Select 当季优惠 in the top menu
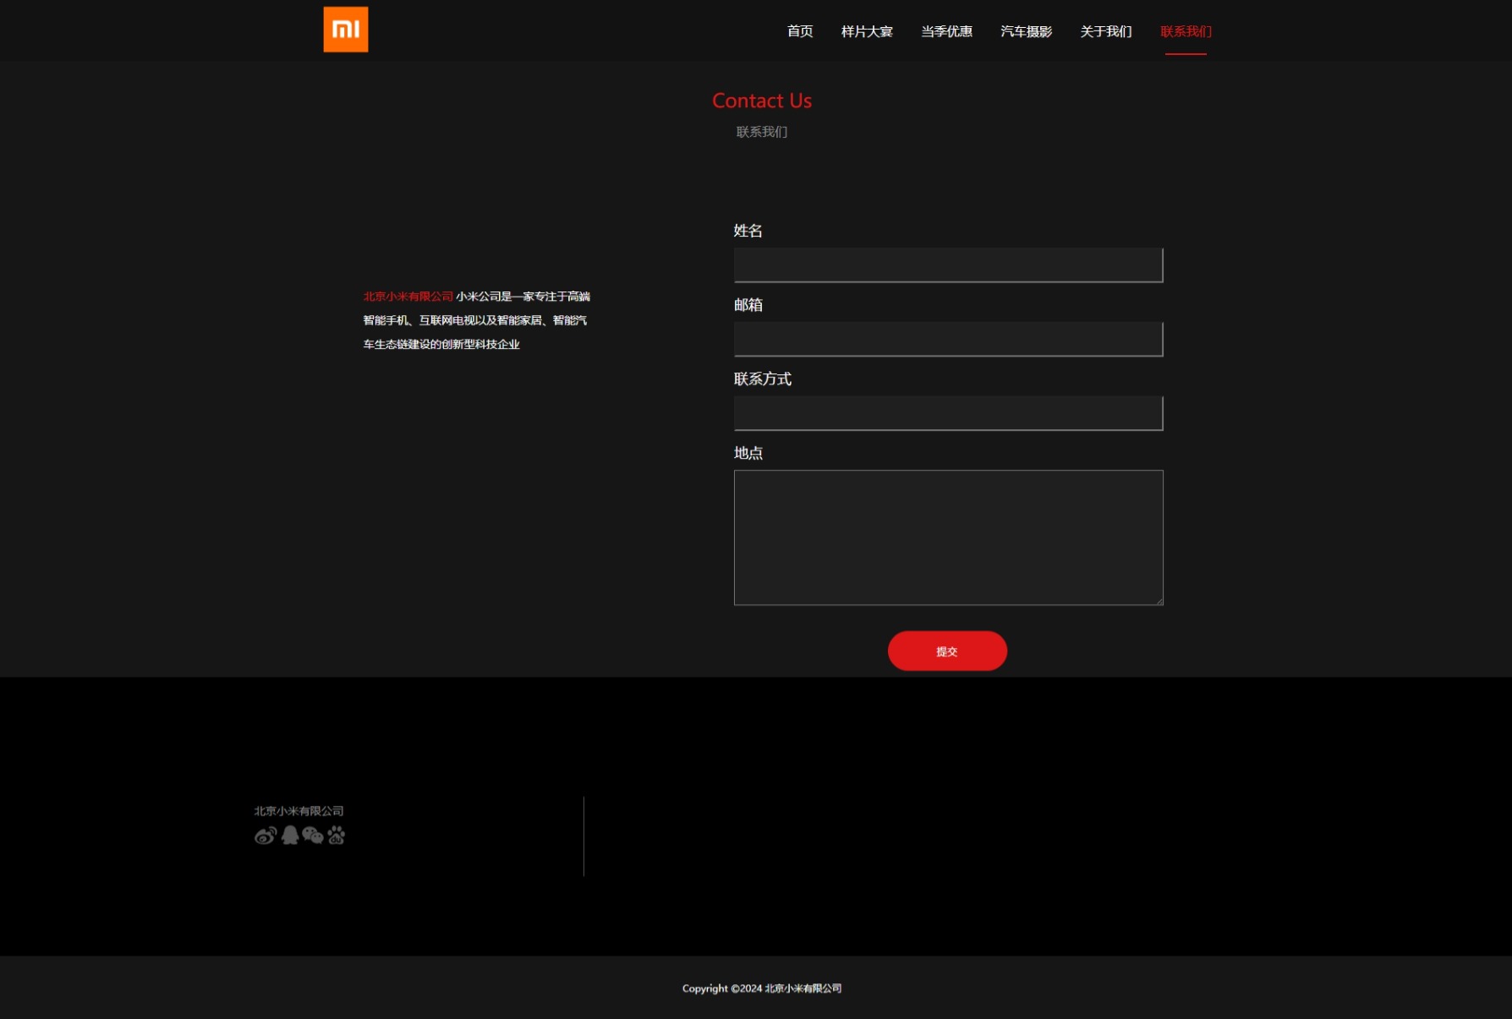Viewport: 1512px width, 1019px height. tap(946, 31)
